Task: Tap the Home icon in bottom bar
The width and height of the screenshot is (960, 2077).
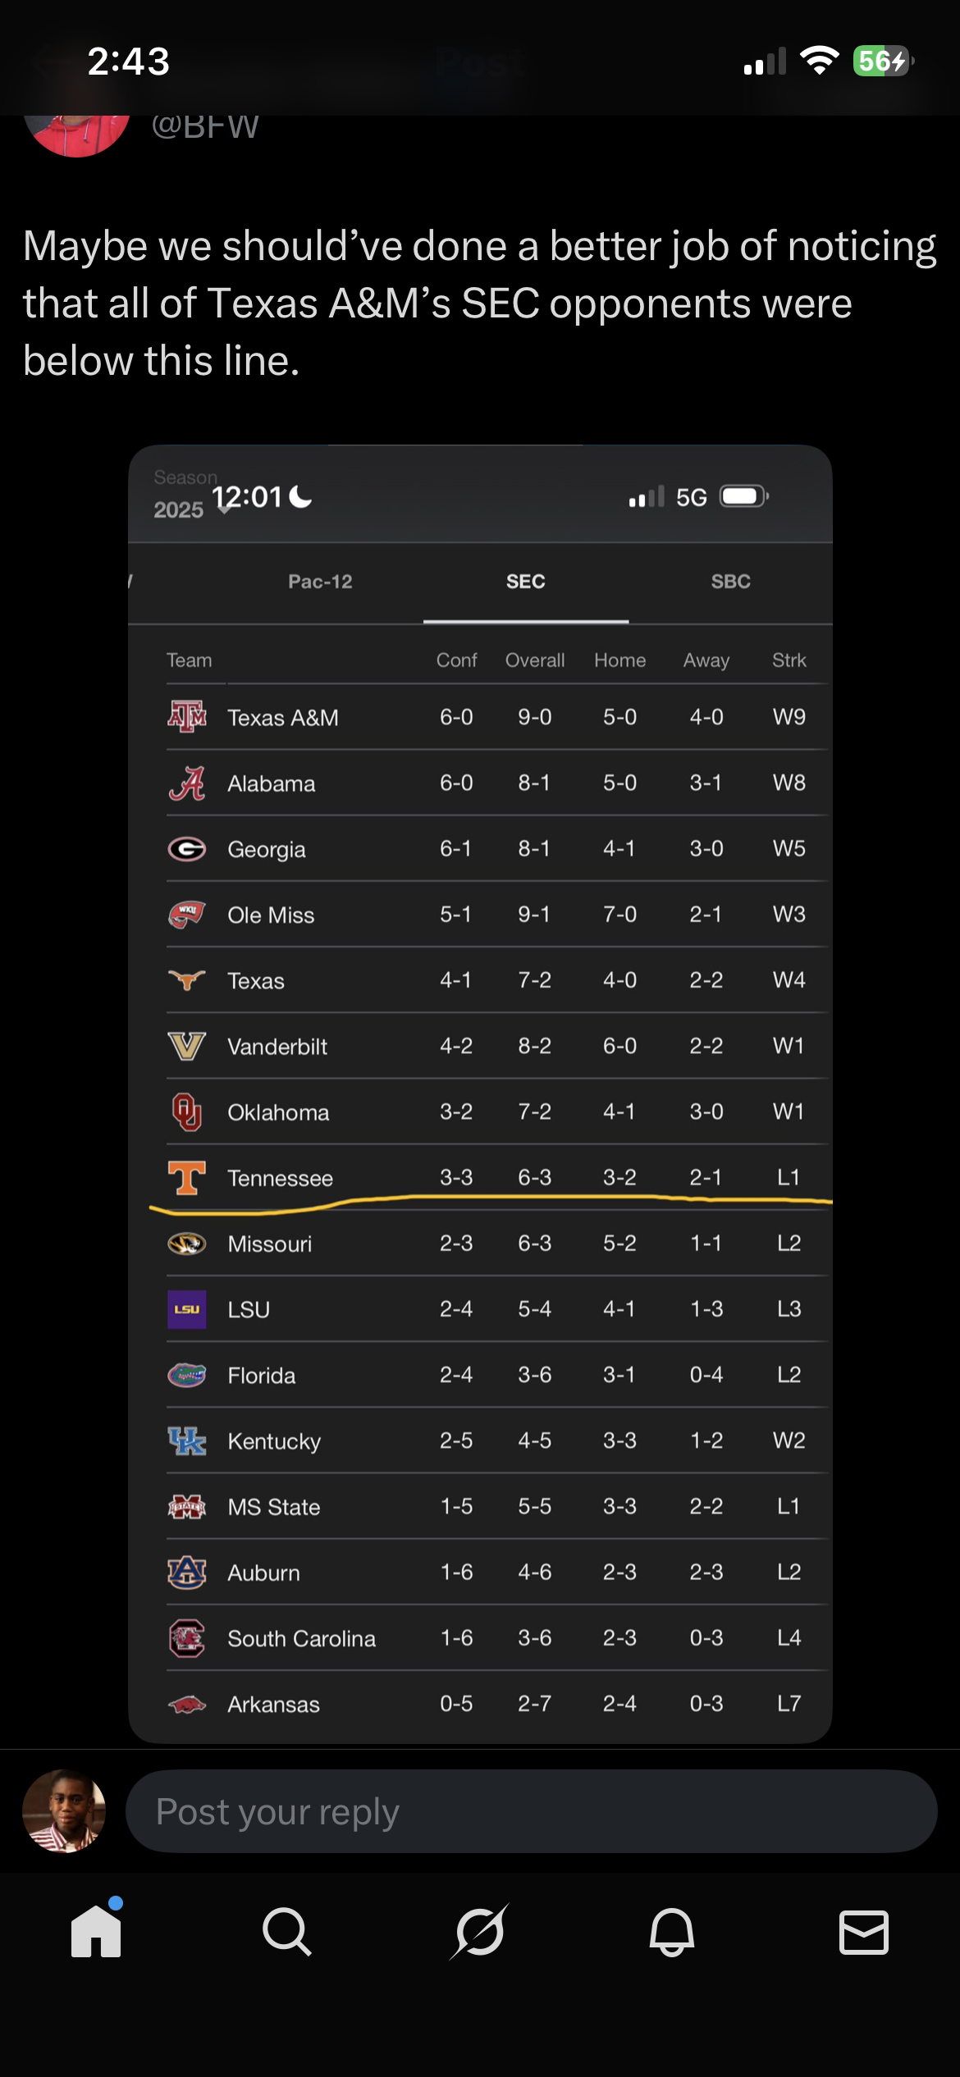Action: 96,1931
